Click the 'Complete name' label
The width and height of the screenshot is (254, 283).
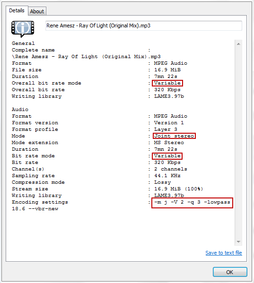[33, 50]
